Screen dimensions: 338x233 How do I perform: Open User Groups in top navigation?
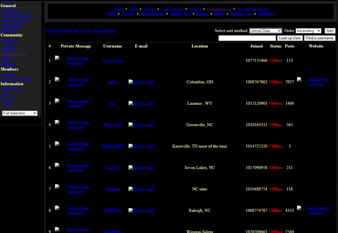tap(172, 9)
